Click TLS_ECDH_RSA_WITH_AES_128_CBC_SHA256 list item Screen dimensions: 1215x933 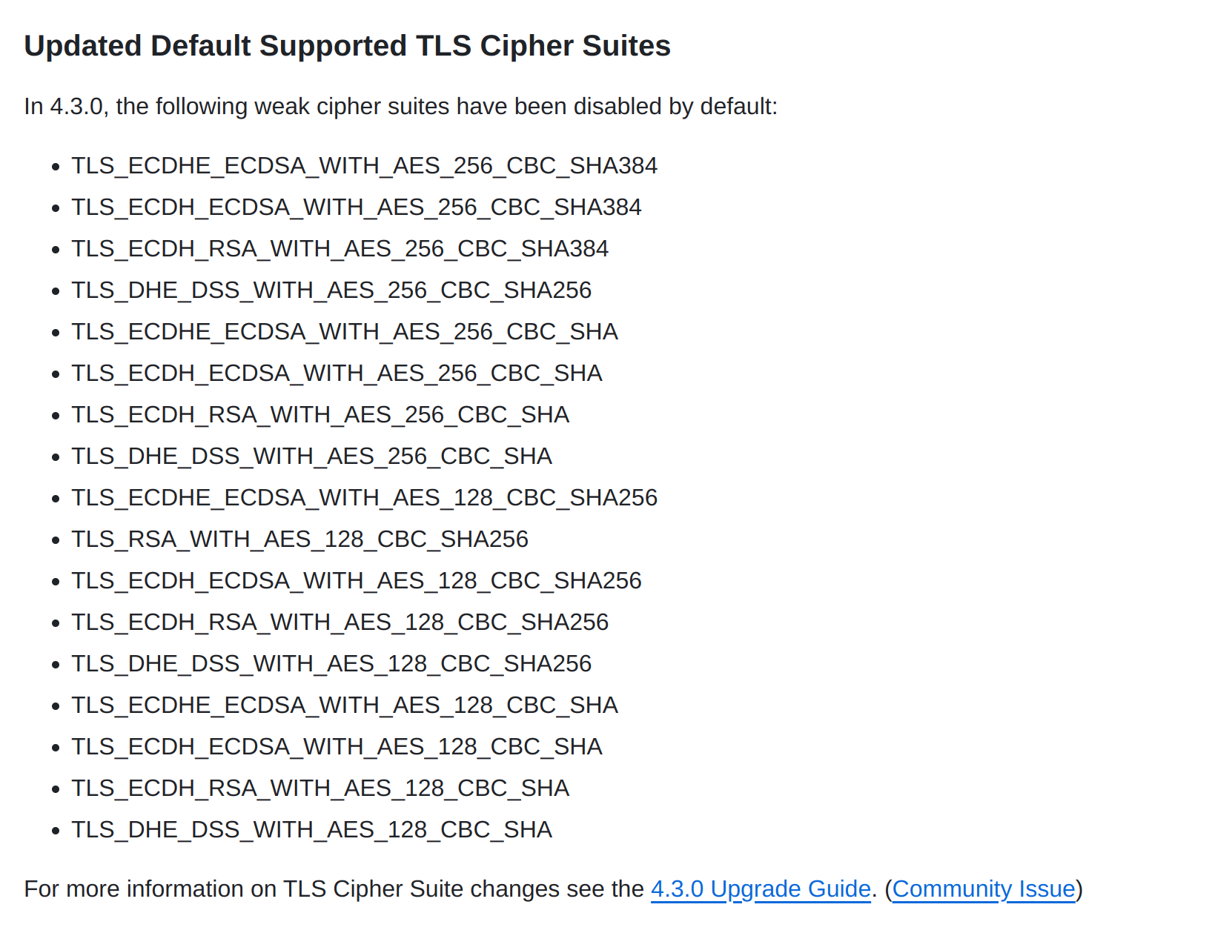340,622
